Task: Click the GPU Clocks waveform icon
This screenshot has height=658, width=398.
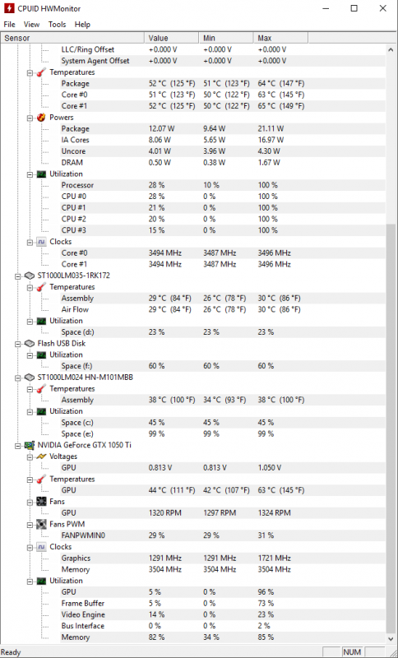Action: 41,547
